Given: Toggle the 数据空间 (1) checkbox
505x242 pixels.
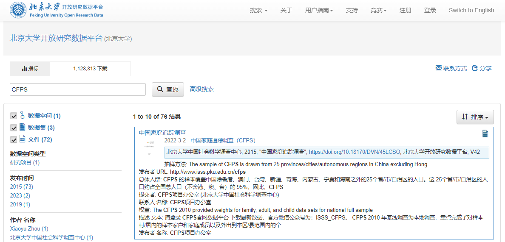Looking at the screenshot, I should click(14, 116).
